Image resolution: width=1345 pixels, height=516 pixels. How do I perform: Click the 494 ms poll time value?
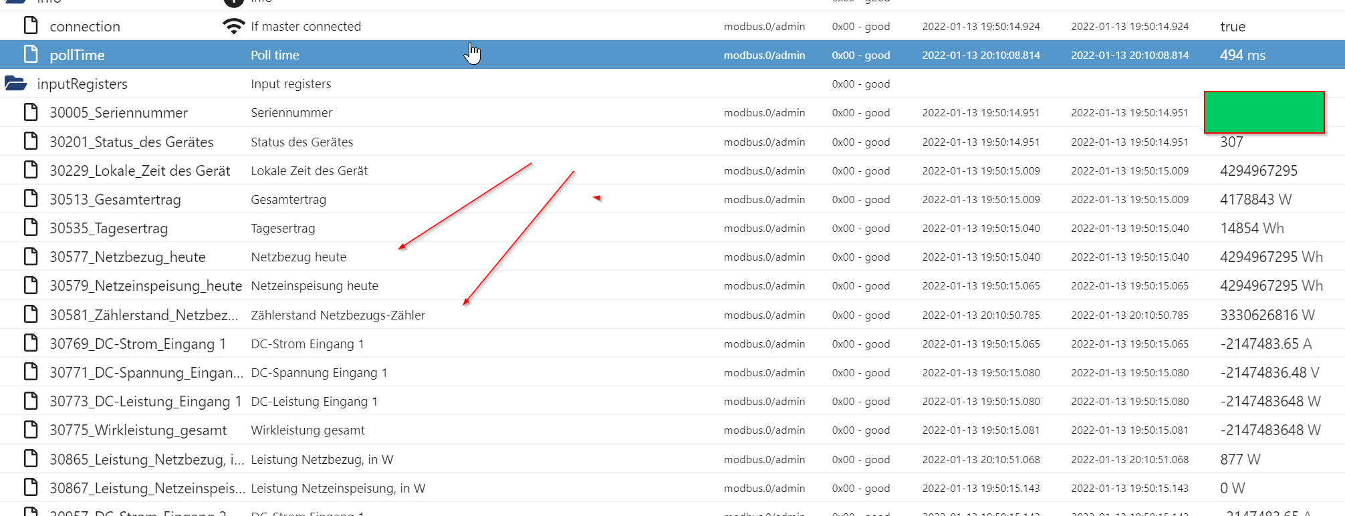1243,55
